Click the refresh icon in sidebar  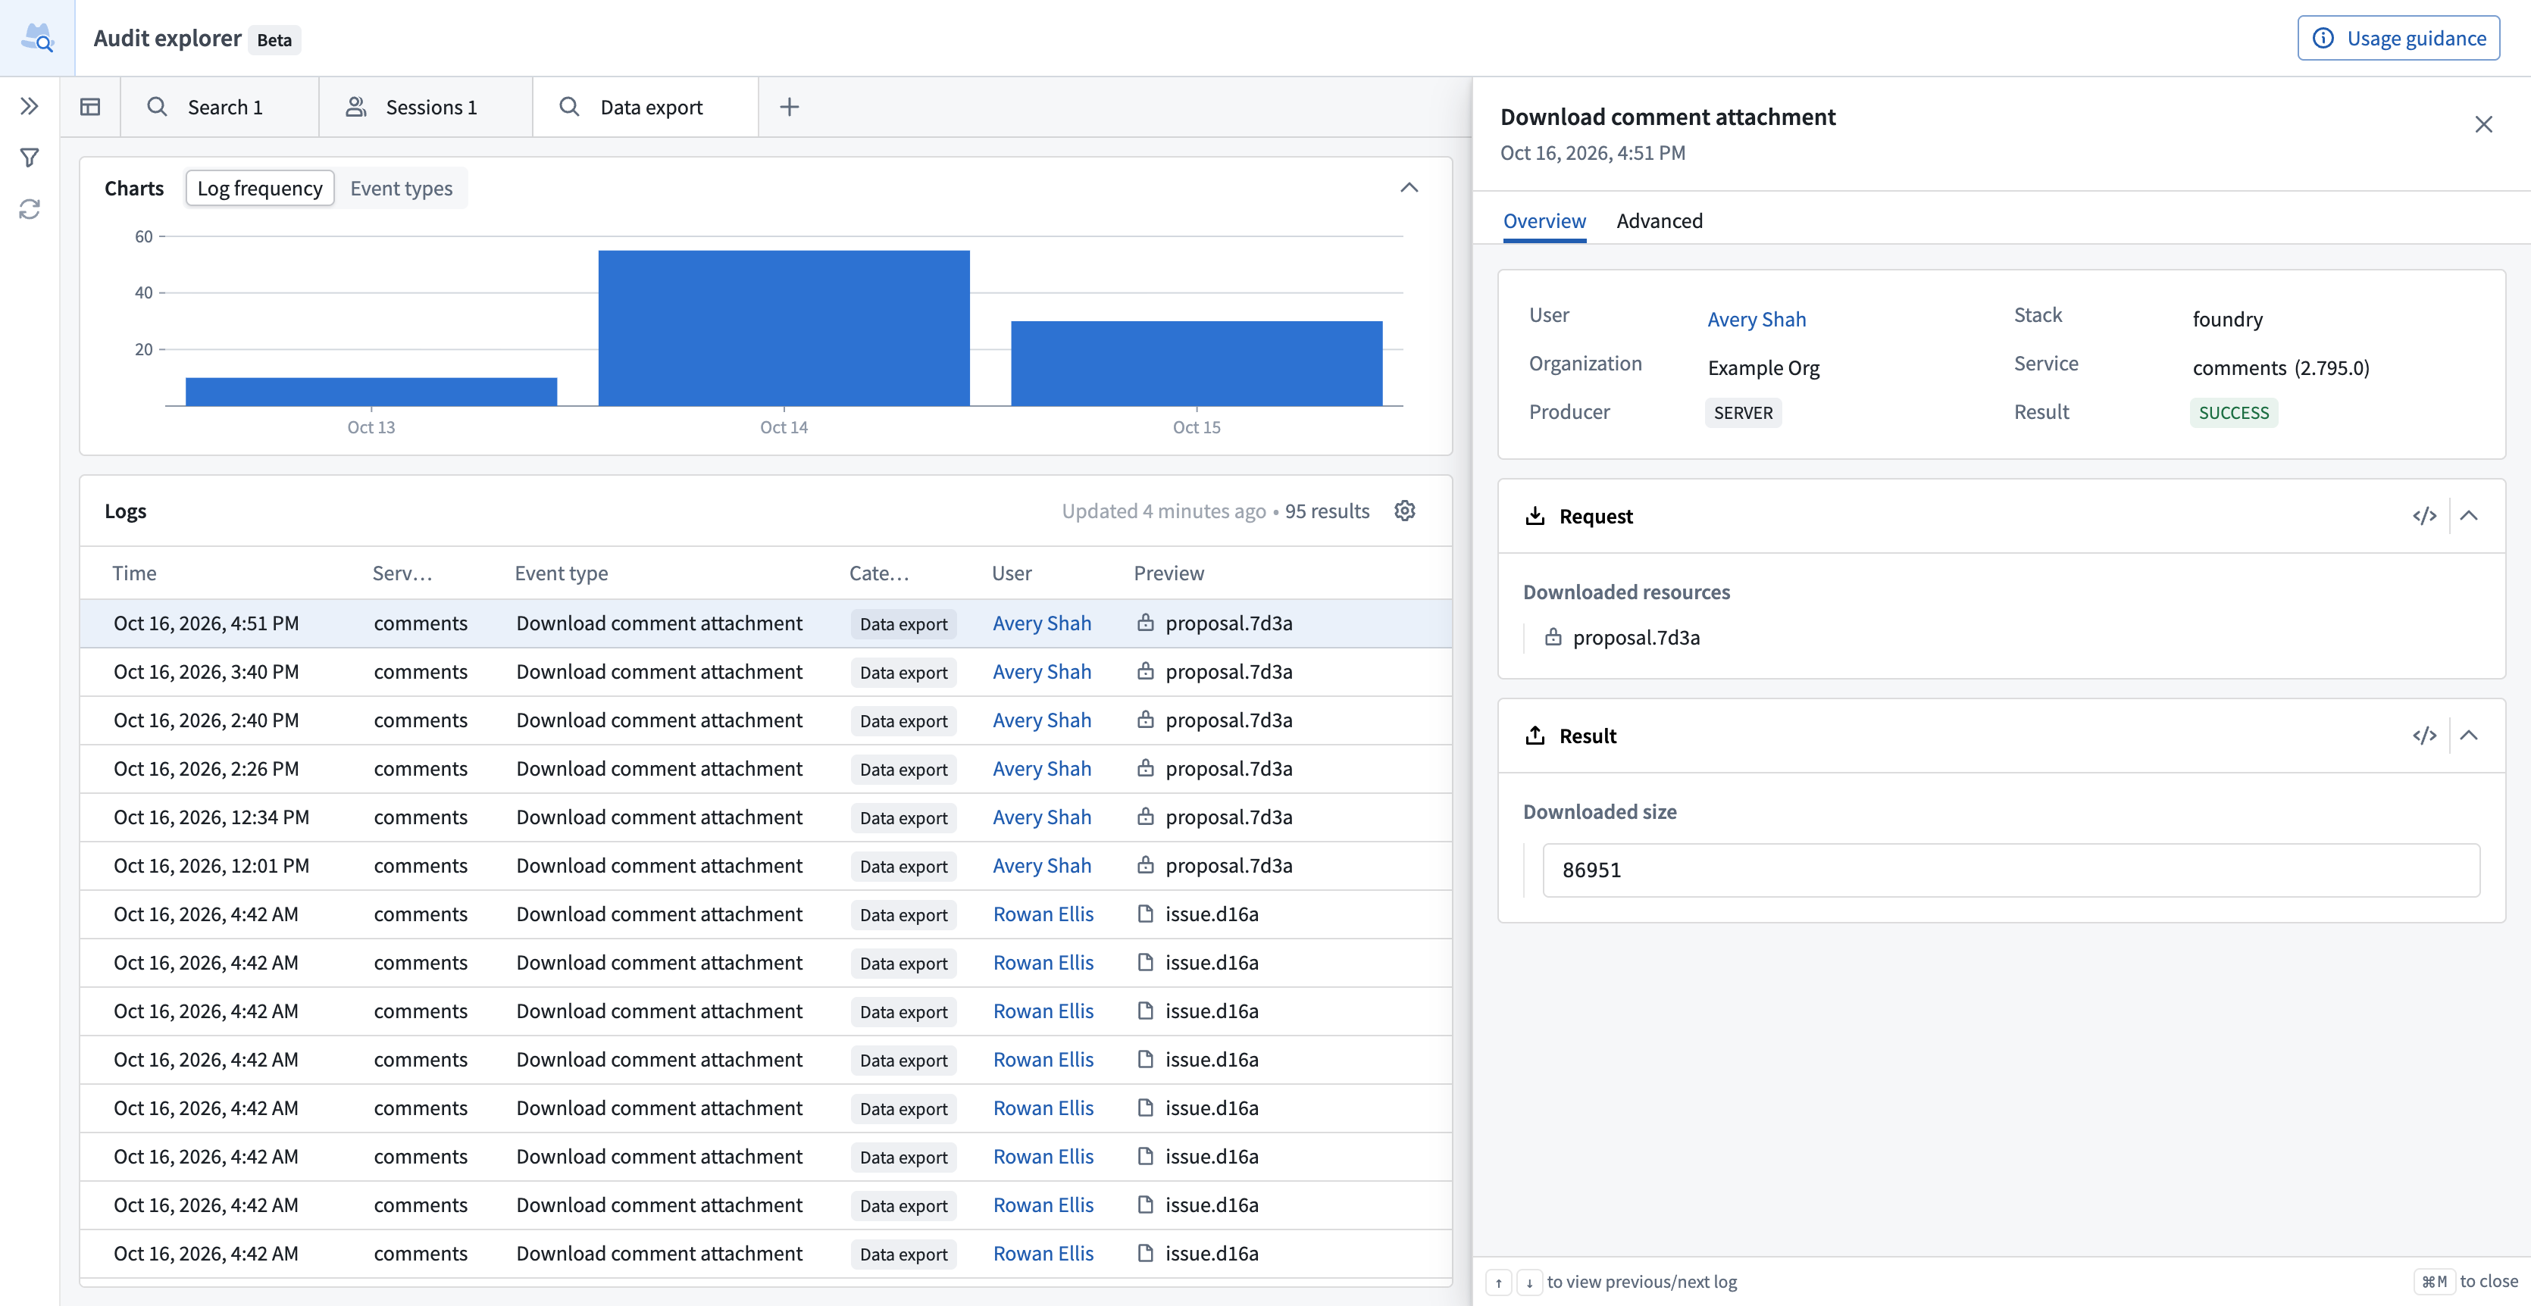(x=30, y=209)
